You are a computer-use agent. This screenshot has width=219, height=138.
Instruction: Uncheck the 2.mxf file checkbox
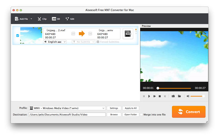(x=18, y=35)
